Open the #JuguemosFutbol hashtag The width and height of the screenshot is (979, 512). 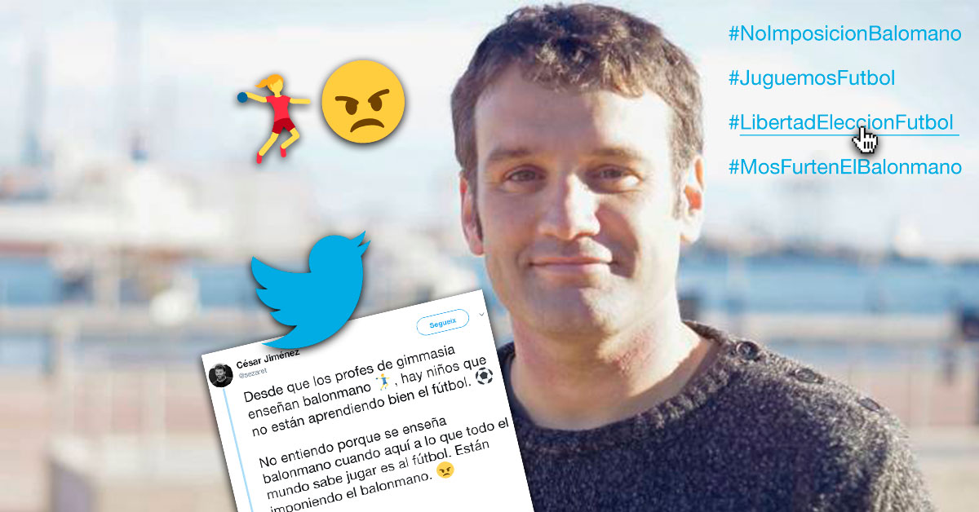(x=811, y=79)
